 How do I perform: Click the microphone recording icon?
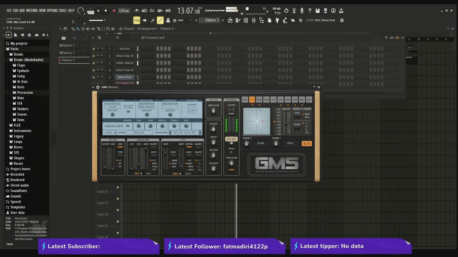[302, 11]
